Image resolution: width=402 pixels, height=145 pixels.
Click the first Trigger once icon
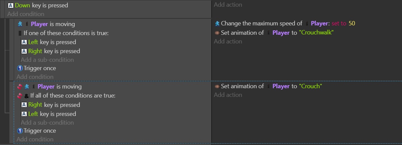click(20, 68)
